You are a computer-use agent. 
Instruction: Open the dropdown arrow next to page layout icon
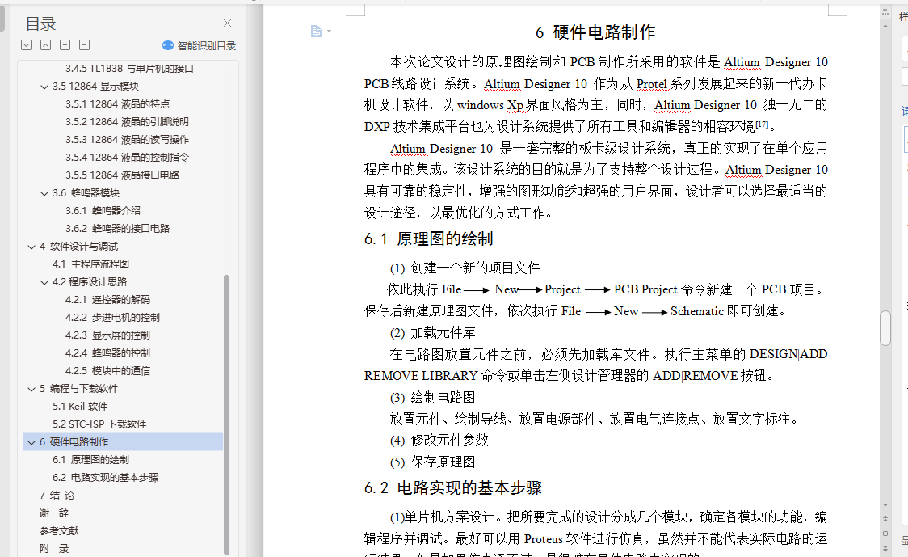(x=329, y=31)
